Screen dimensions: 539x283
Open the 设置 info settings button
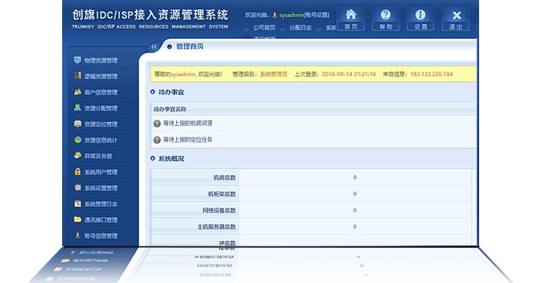coord(421,19)
